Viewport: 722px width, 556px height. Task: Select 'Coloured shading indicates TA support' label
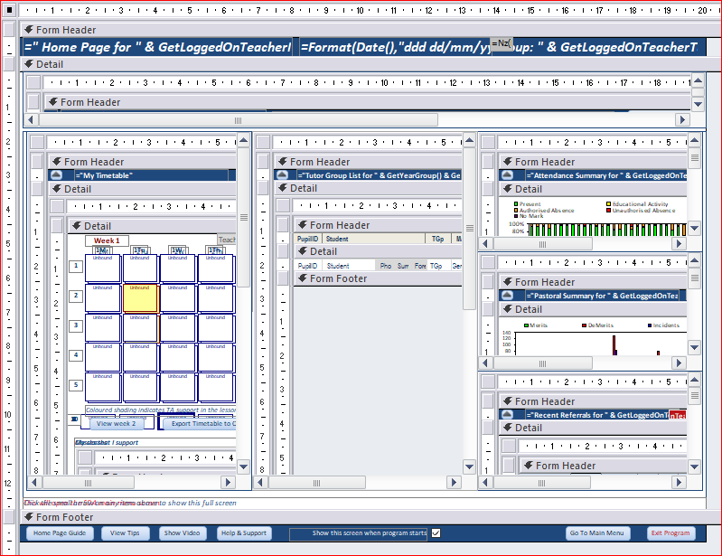161,410
